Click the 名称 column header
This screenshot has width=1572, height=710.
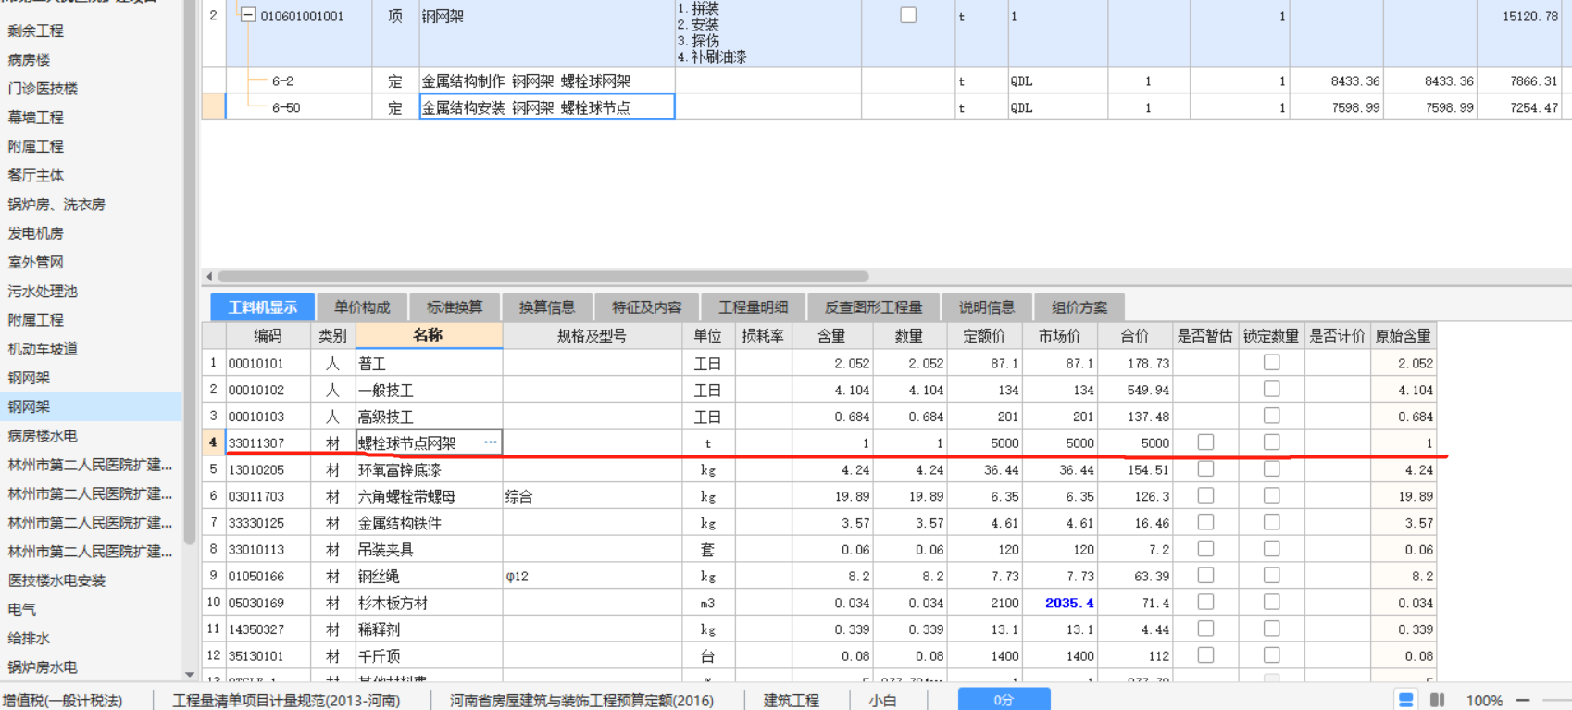pyautogui.click(x=429, y=335)
